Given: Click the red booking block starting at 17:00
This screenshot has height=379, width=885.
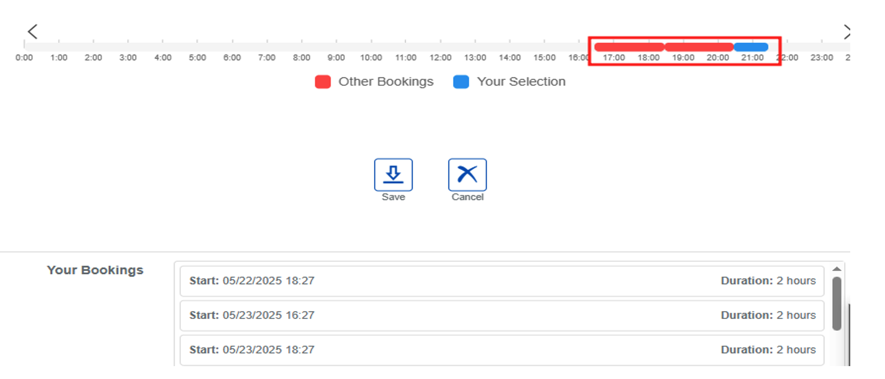Looking at the screenshot, I should coord(628,47).
